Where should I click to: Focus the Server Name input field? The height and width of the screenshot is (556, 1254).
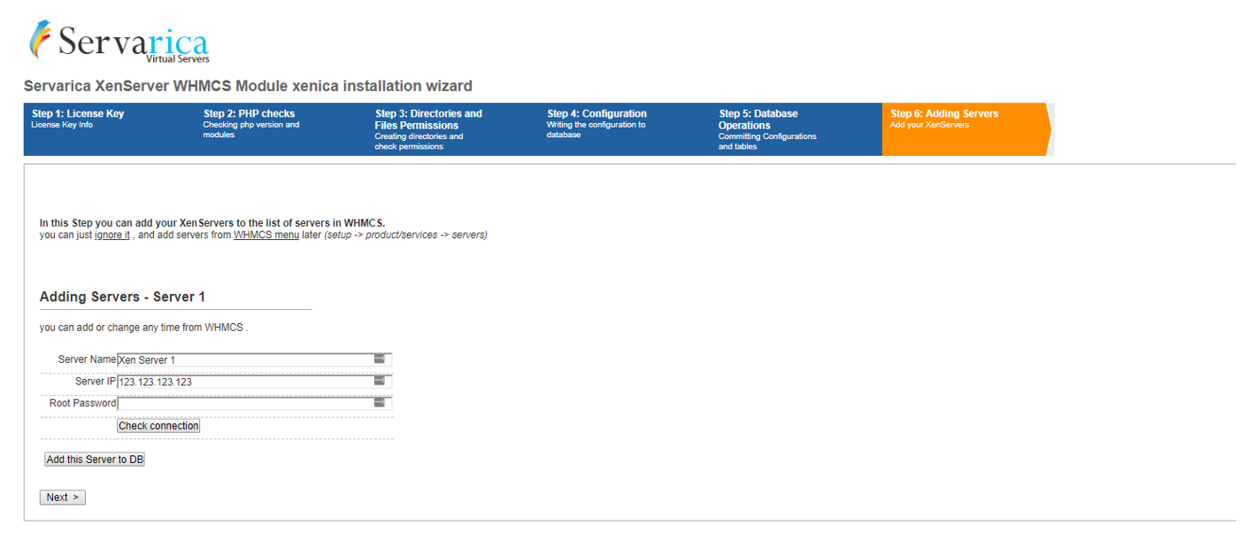[x=255, y=359]
